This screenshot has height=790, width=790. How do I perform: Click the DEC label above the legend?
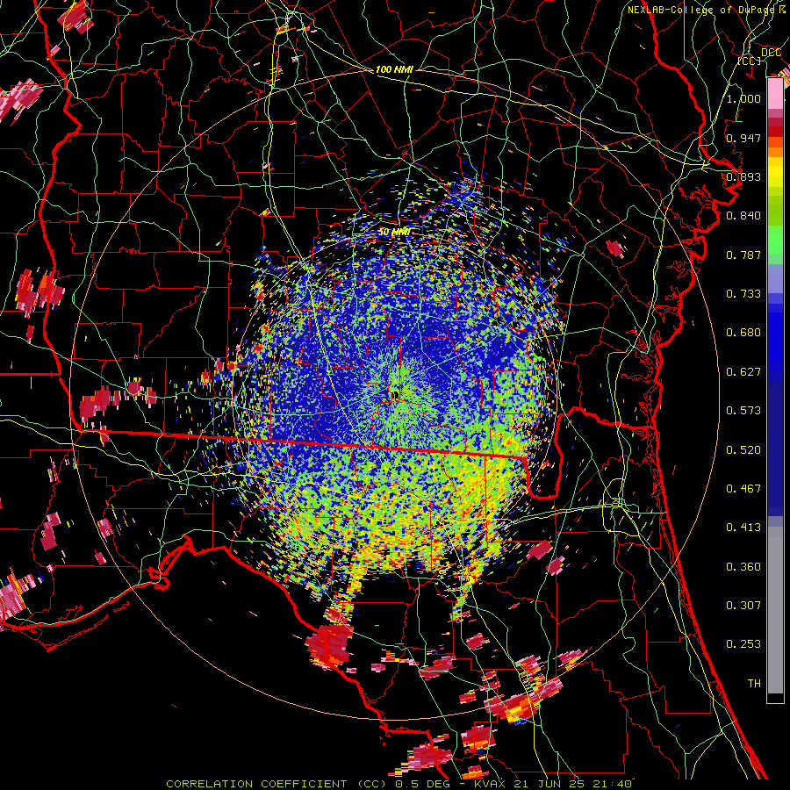(771, 53)
